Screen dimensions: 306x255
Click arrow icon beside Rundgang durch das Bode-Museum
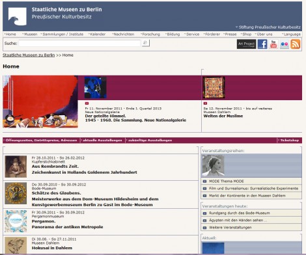click(204, 213)
